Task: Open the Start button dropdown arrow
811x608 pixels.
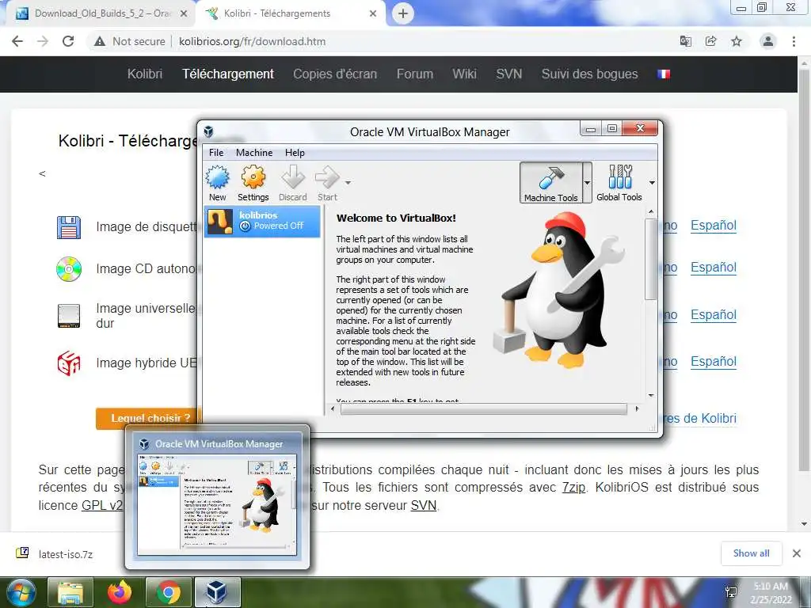Action: [x=348, y=183]
